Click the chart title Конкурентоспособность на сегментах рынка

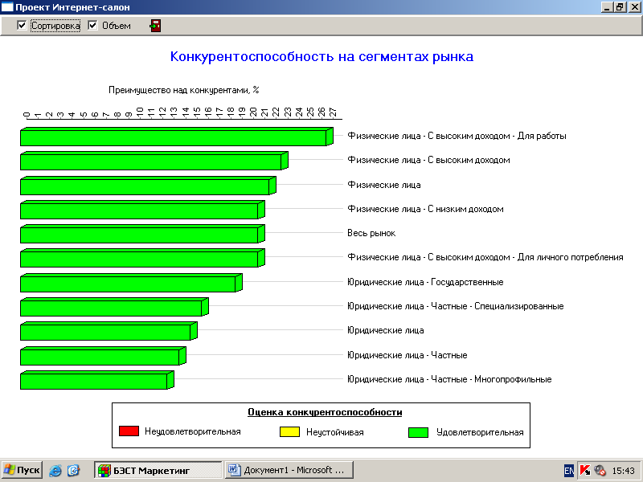321,56
